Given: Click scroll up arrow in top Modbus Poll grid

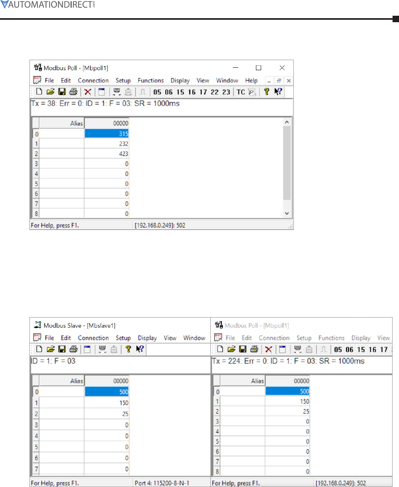Looking at the screenshot, I should [287, 121].
